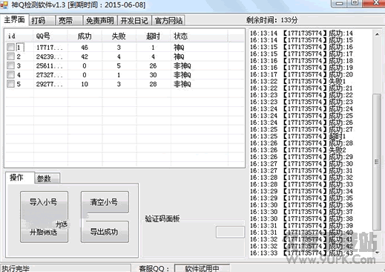Click the id column header
The width and height of the screenshot is (385, 272).
point(19,36)
